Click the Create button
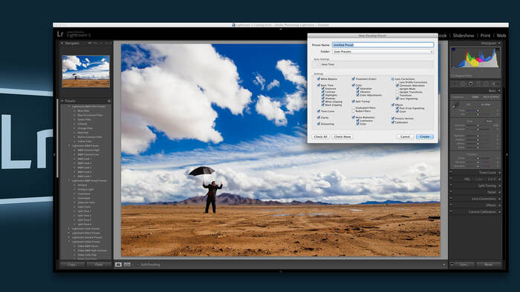Image resolution: width=520 pixels, height=292 pixels. (x=425, y=136)
